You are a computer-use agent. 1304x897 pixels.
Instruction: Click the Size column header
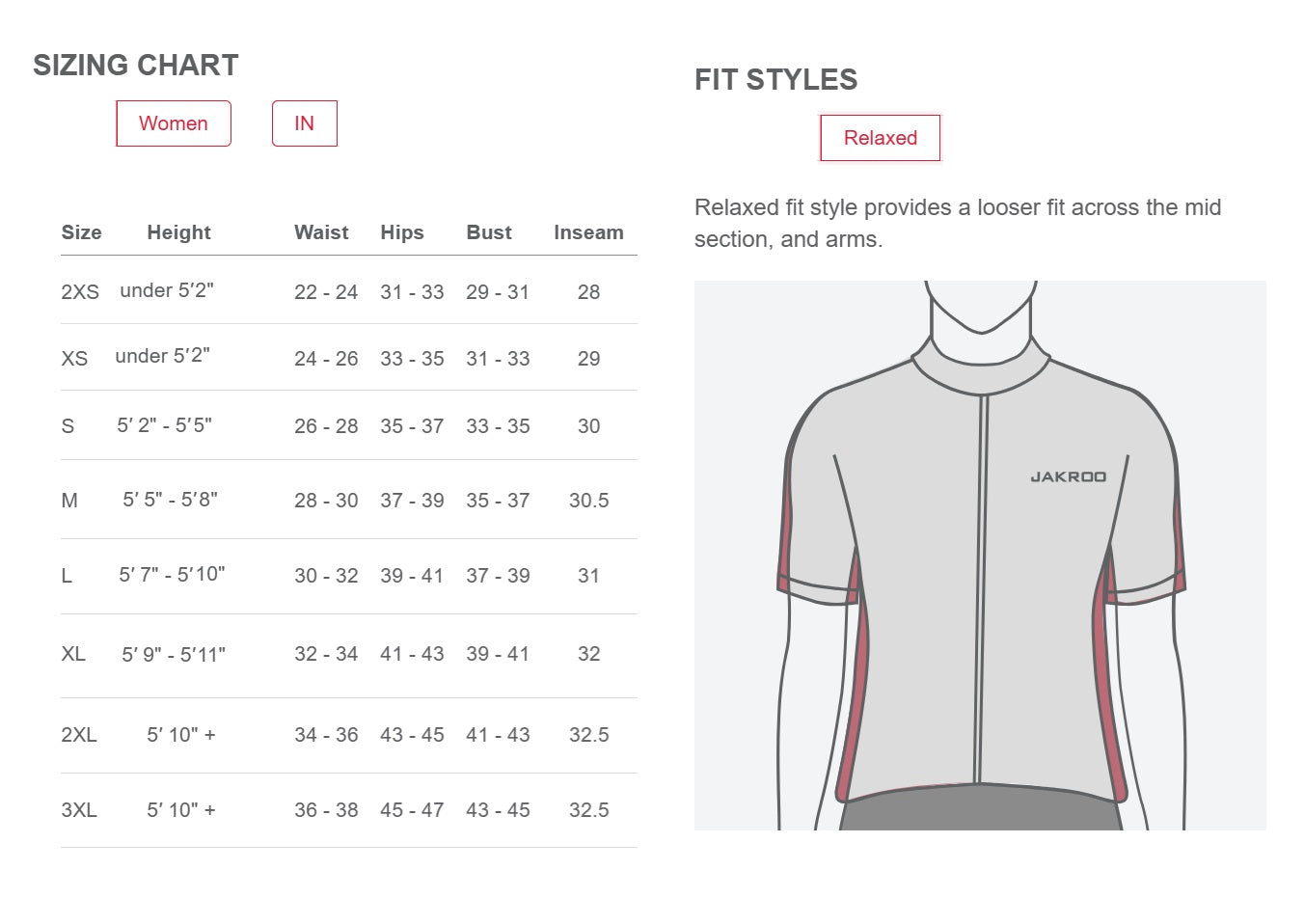pos(81,232)
